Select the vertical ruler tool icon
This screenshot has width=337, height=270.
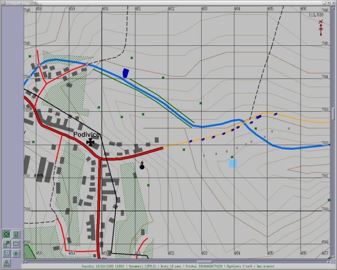pos(16,234)
